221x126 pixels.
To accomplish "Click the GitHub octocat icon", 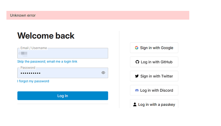I will point(137,62).
